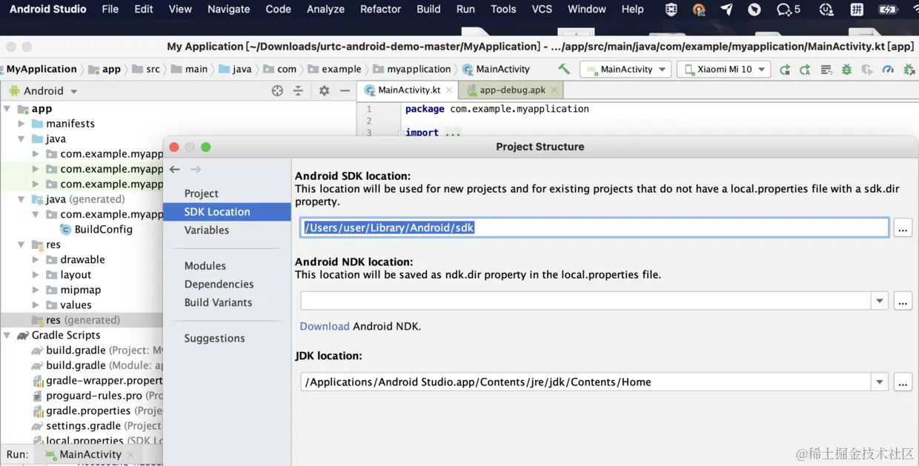Click the Apply Code Changes icon

point(826,70)
